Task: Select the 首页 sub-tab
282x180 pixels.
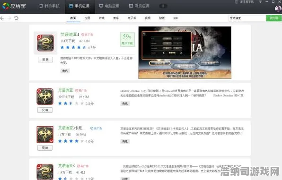Action: [73, 18]
